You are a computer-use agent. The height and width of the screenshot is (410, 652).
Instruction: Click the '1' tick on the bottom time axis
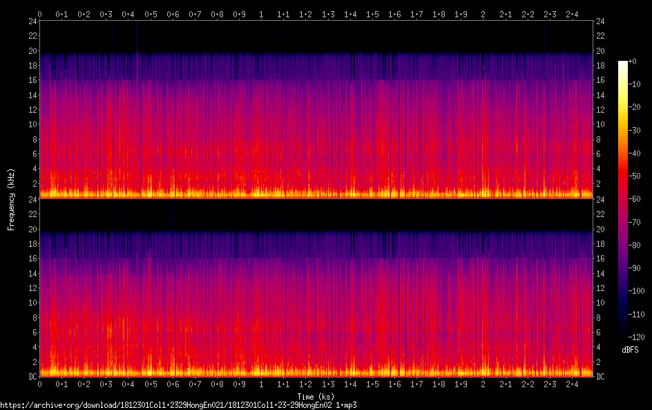point(261,384)
